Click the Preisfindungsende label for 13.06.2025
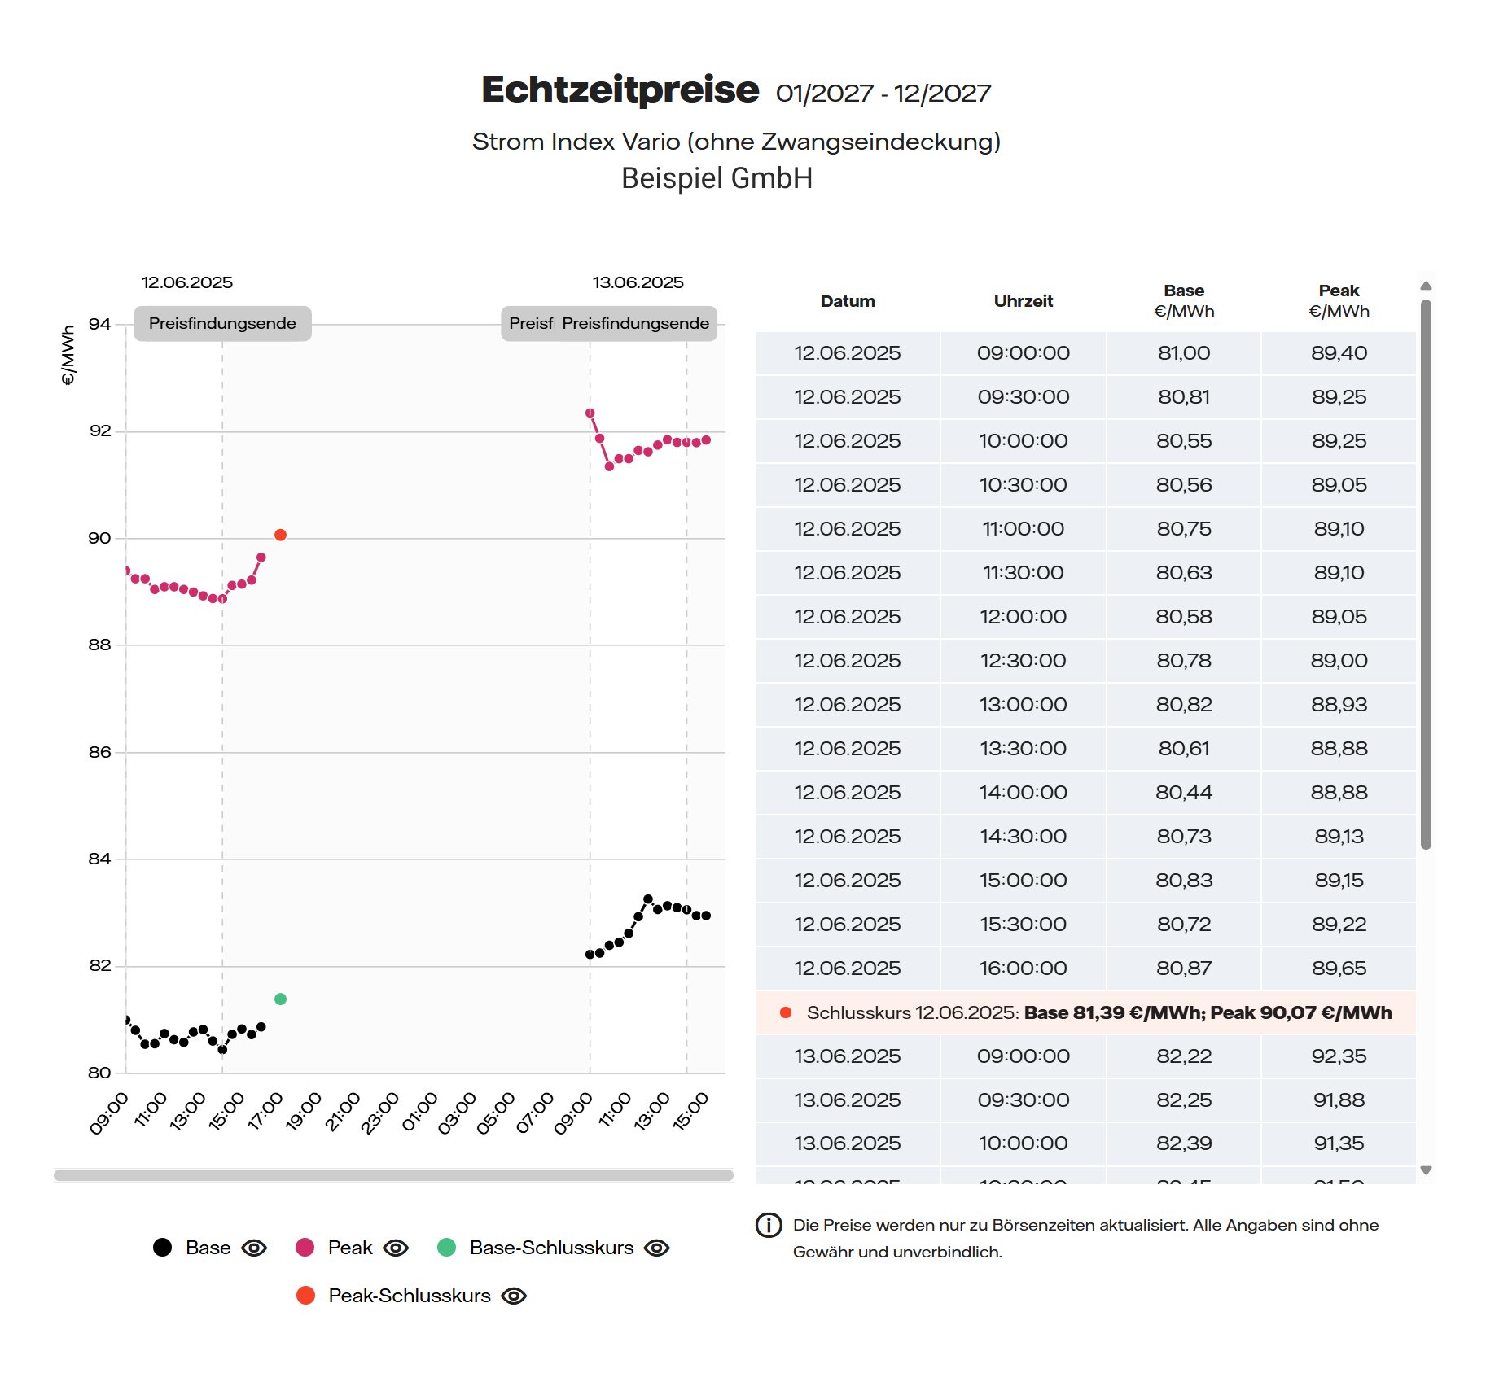This screenshot has height=1373, width=1486. pyautogui.click(x=635, y=323)
